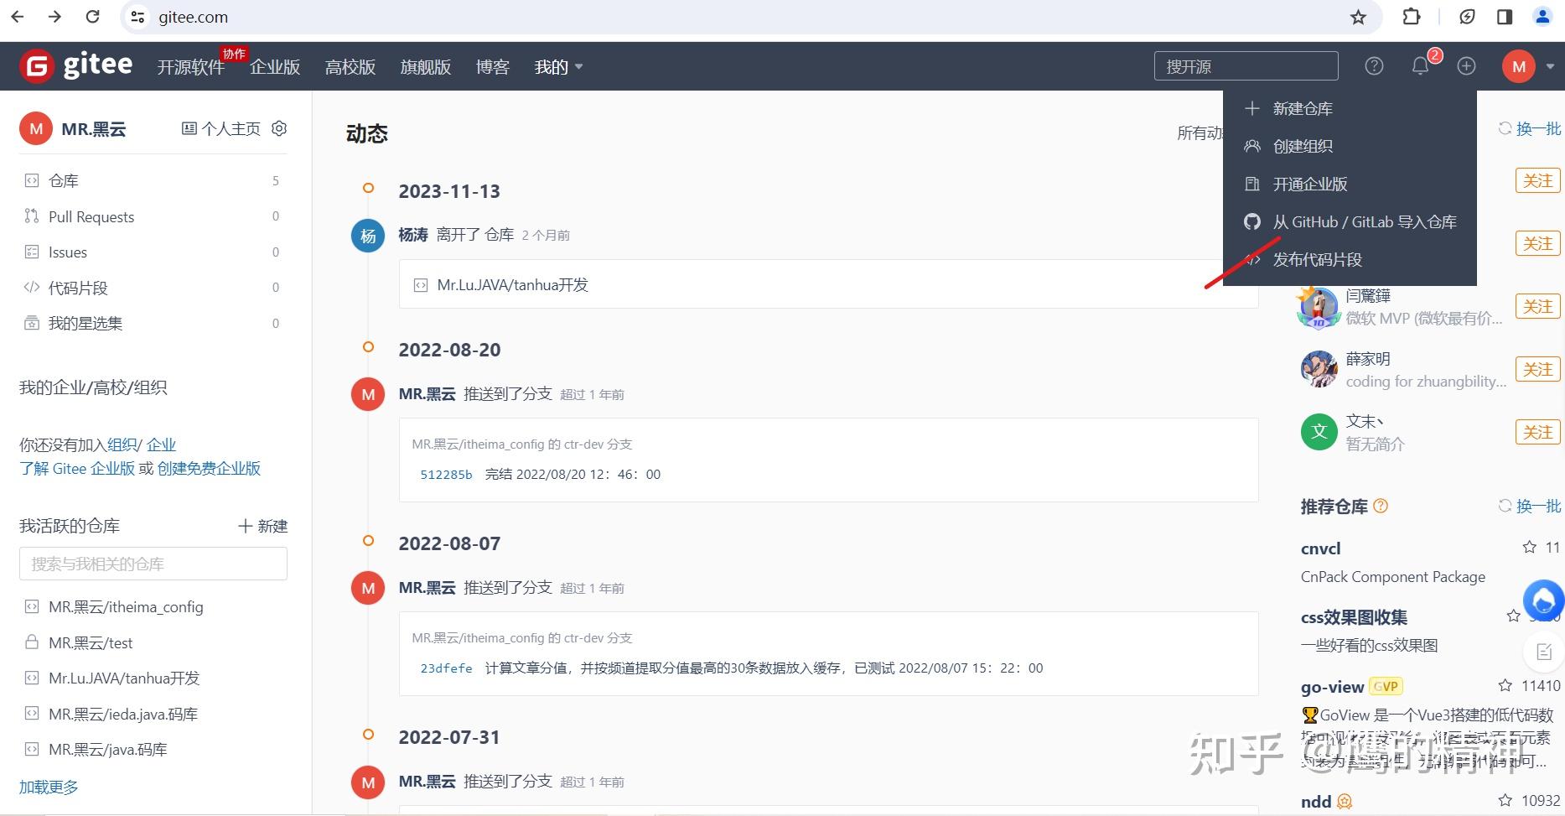The image size is (1565, 816).
Task: Open the settings gear beside 个人主页
Action: [x=279, y=127]
